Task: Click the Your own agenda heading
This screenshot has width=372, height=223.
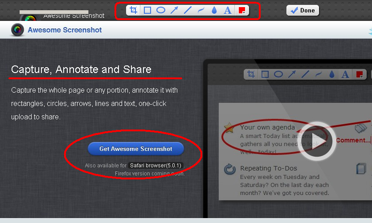Action: [x=267, y=127]
